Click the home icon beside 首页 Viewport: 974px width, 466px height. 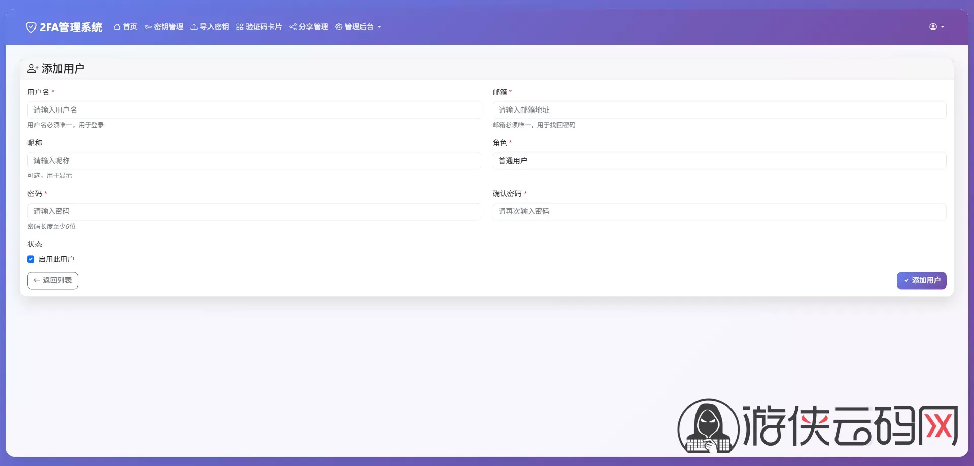coord(117,27)
